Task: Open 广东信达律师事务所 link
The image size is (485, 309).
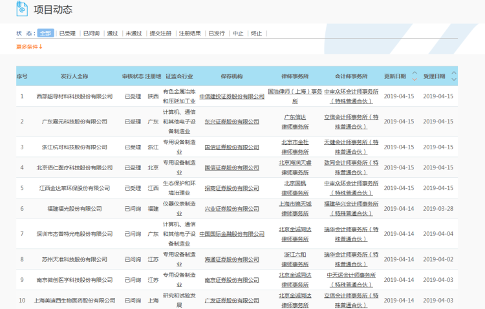Action: (295, 122)
